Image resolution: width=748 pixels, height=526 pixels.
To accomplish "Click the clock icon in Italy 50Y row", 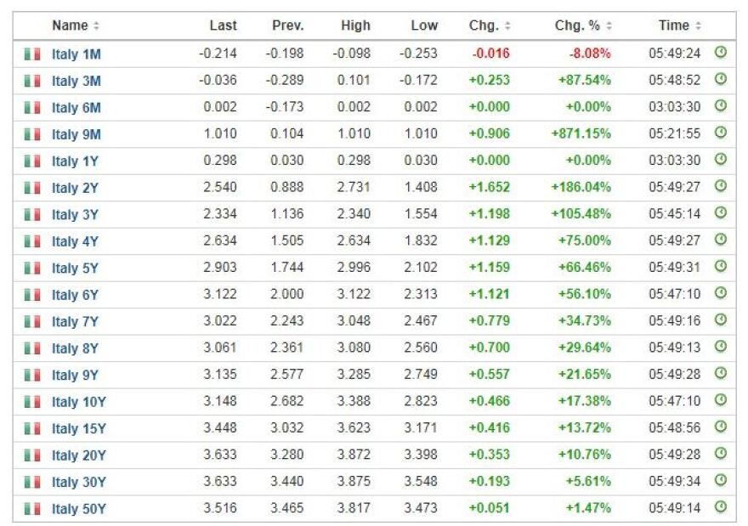I will click(x=720, y=507).
